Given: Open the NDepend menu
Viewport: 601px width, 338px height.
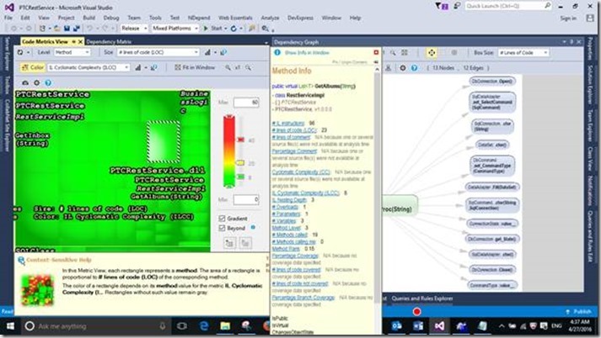Looking at the screenshot, I should [x=199, y=18].
